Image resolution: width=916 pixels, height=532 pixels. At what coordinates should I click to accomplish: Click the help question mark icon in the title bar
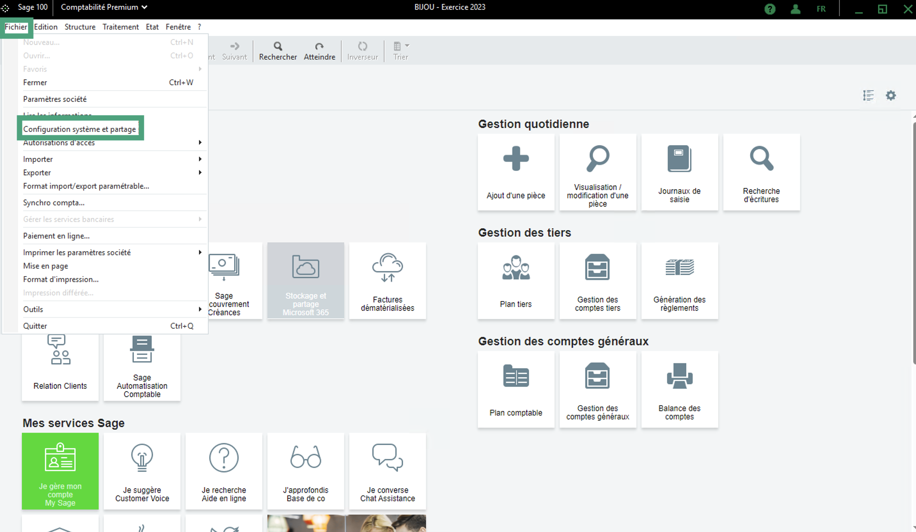pos(770,9)
